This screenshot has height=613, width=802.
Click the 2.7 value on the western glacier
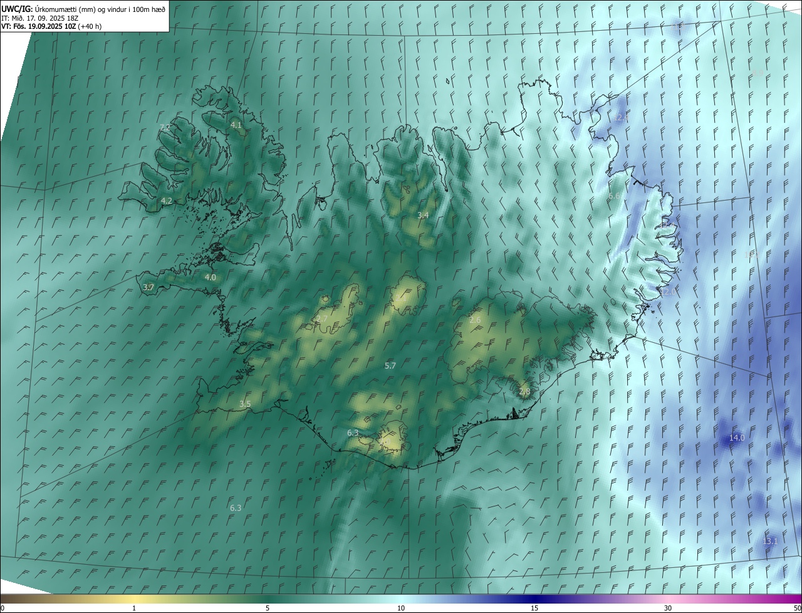point(322,319)
